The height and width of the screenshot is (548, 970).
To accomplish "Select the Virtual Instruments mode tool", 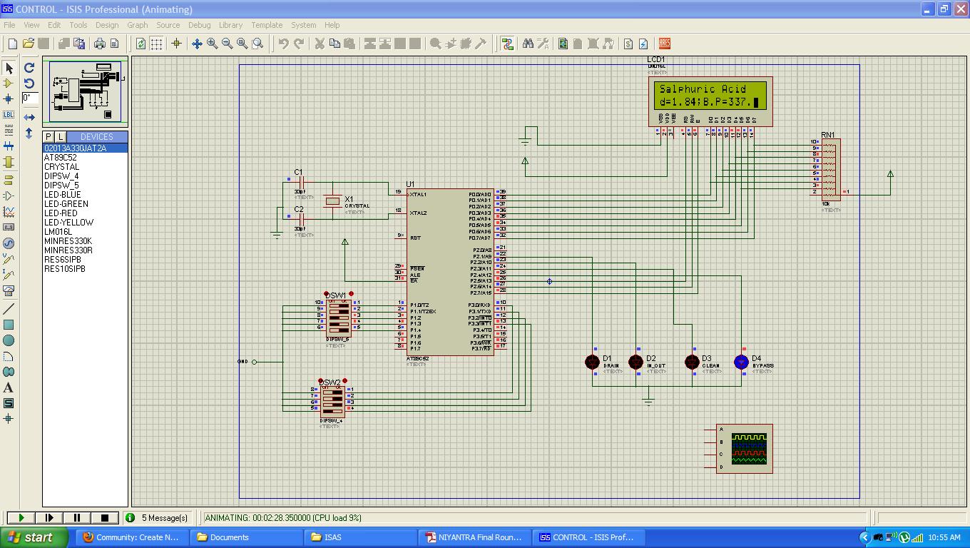I will tap(9, 290).
